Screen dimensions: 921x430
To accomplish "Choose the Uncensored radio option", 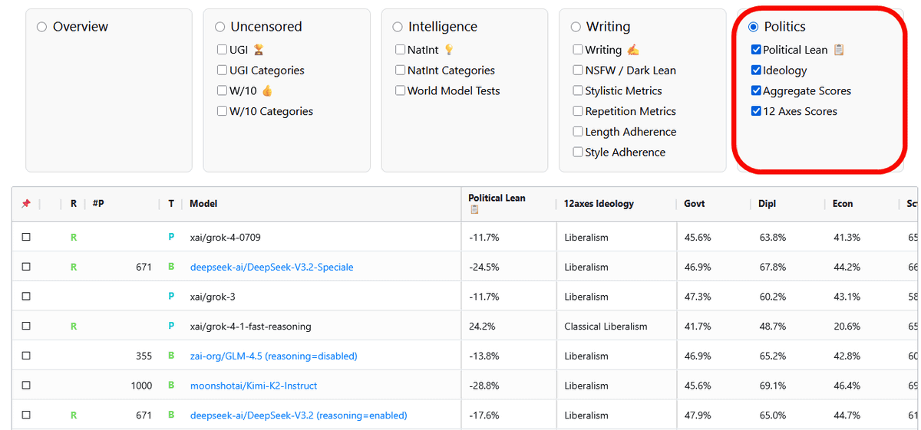I will [x=220, y=27].
